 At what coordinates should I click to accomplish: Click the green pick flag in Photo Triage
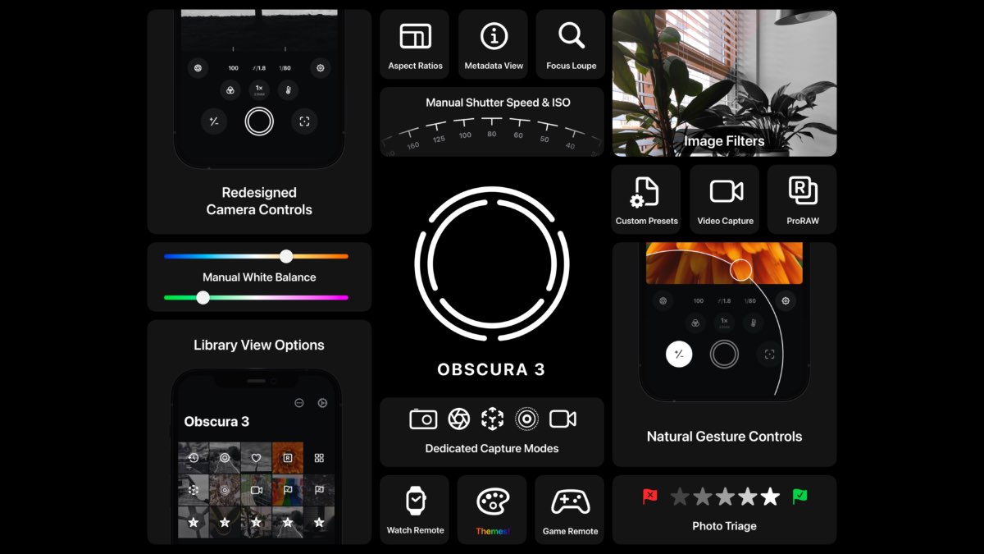pos(799,497)
